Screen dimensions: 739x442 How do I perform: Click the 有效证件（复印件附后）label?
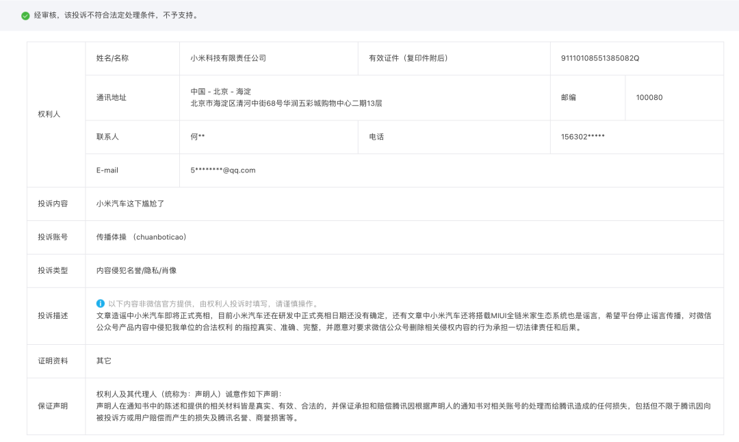[409, 58]
